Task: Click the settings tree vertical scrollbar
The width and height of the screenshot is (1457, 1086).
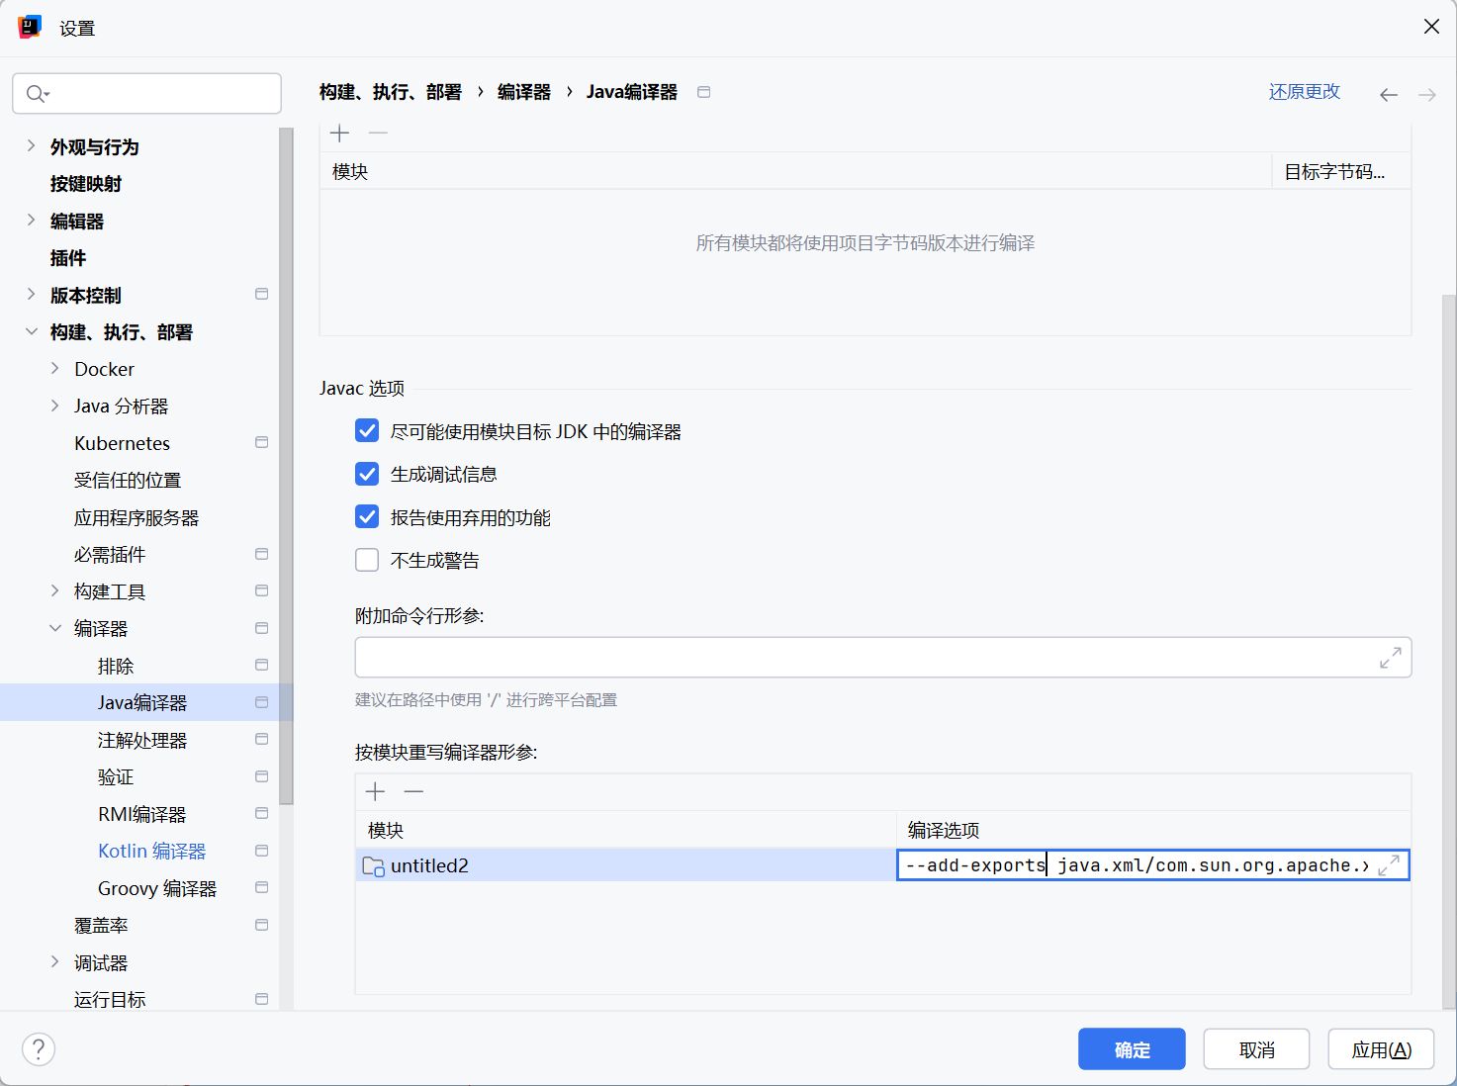Action: (286, 465)
